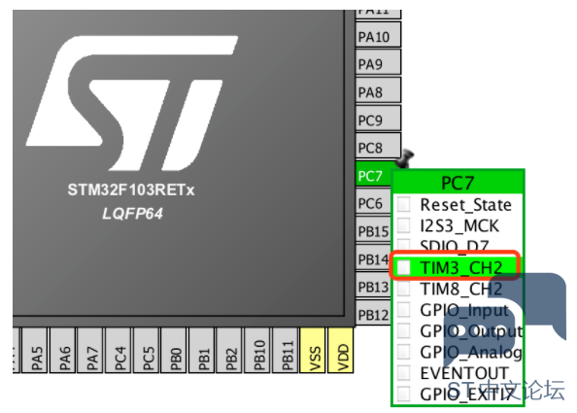Choose EVENTOUT for pin PC7
This screenshot has width=577, height=413.
tap(458, 373)
